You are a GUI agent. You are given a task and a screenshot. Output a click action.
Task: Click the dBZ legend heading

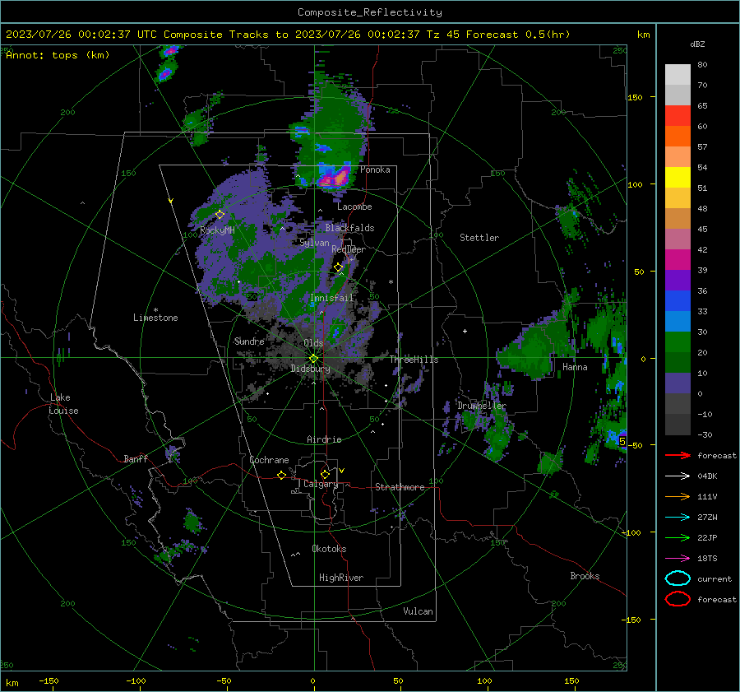point(697,44)
